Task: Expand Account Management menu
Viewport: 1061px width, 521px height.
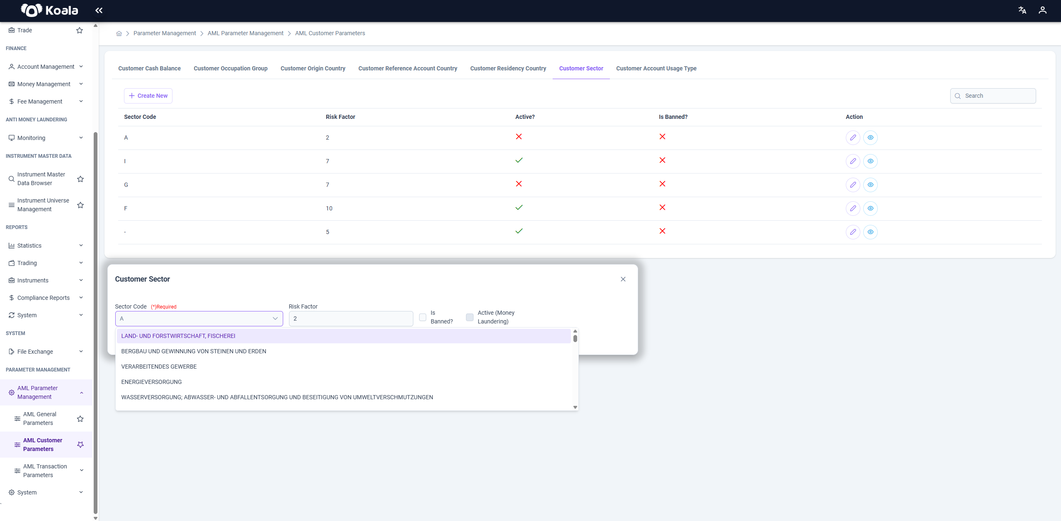Action: click(x=46, y=67)
